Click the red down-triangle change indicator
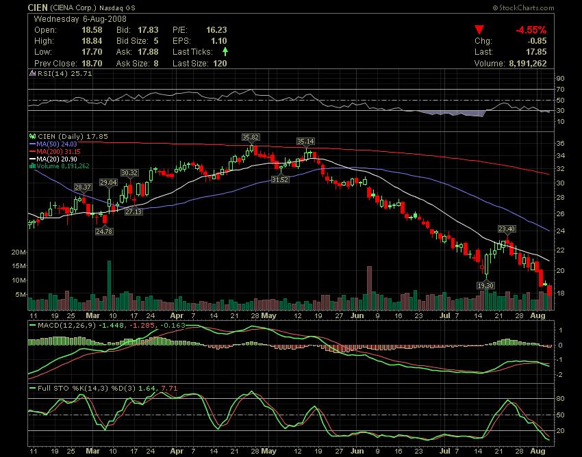Viewport: 582px width, 457px height. (x=479, y=30)
